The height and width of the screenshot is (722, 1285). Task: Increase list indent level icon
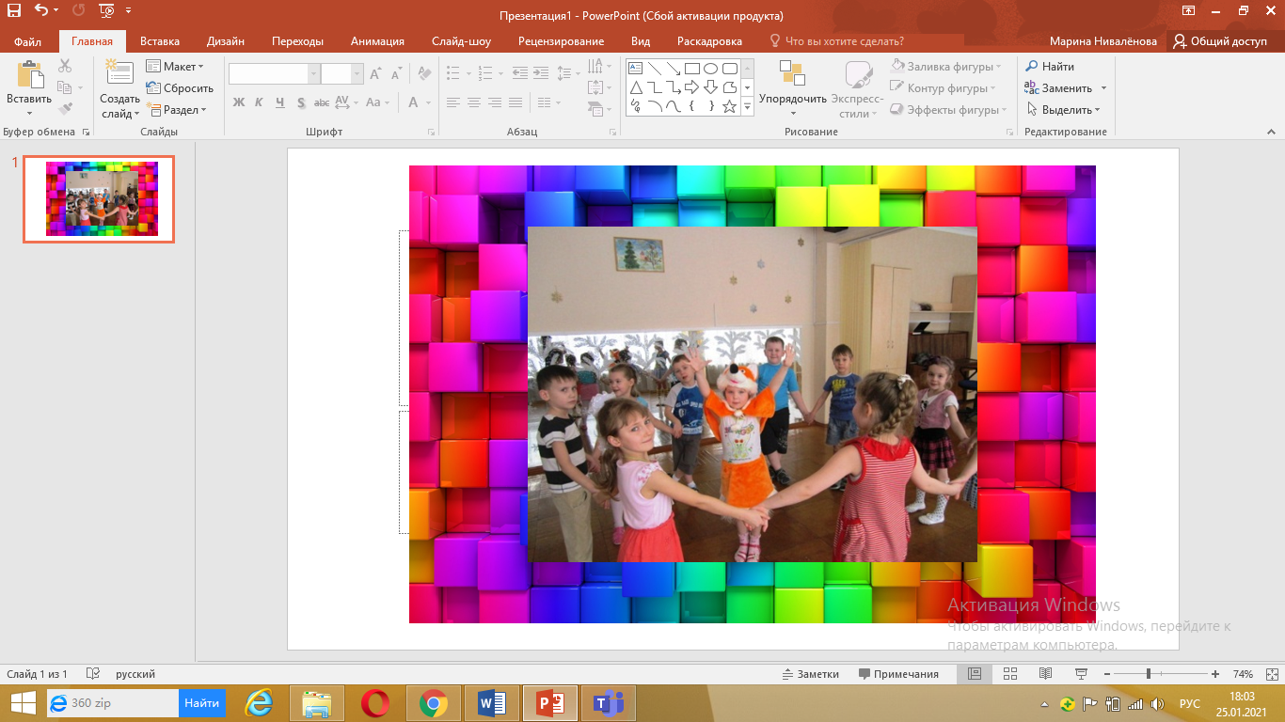(x=540, y=73)
